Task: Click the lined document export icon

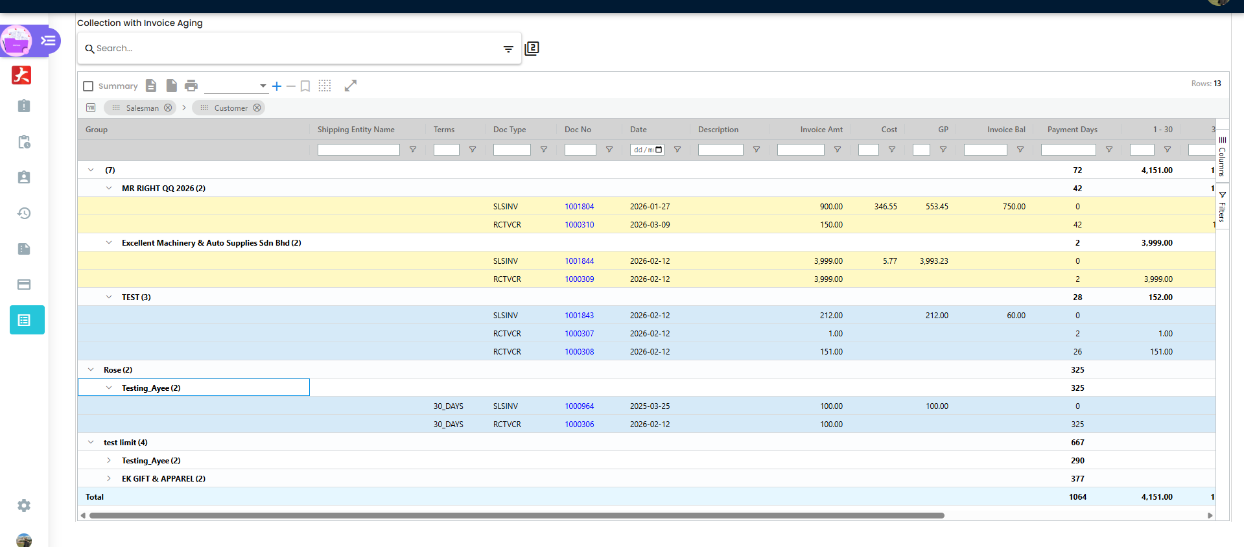Action: pyautogui.click(x=151, y=86)
